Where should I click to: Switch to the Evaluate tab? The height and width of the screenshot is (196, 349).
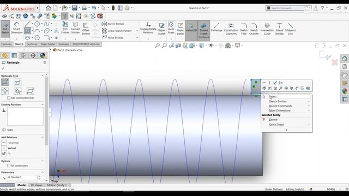pyautogui.click(x=64, y=44)
